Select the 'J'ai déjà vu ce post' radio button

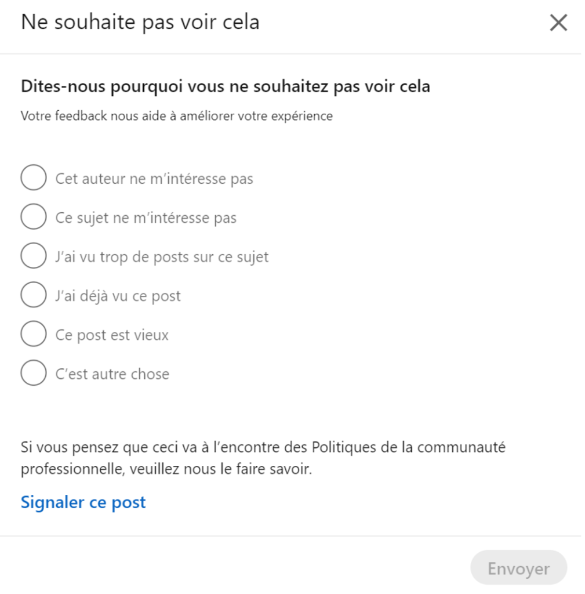point(34,294)
